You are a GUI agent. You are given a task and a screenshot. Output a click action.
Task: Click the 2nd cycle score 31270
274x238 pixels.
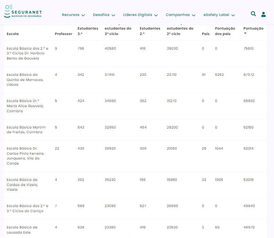[x=172, y=101]
